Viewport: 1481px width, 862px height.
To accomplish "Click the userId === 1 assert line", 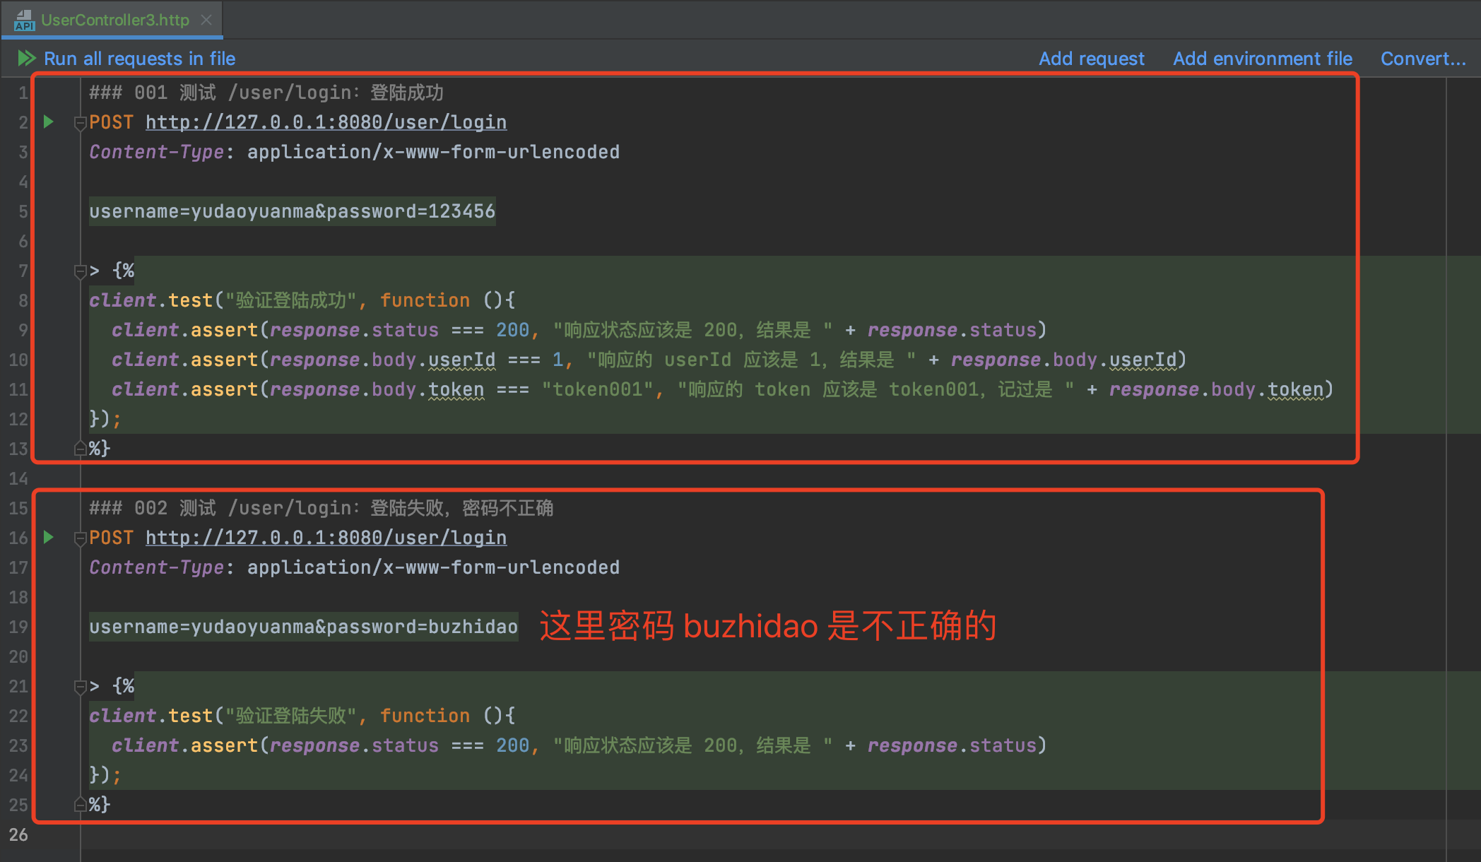I will [x=649, y=360].
